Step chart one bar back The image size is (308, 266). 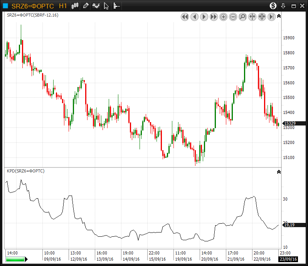point(194,17)
